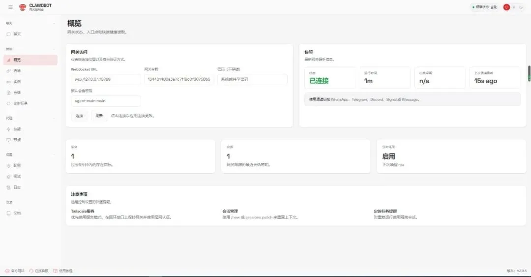
Task: Click the 定时任务提醒 heading
Action: click(385, 211)
